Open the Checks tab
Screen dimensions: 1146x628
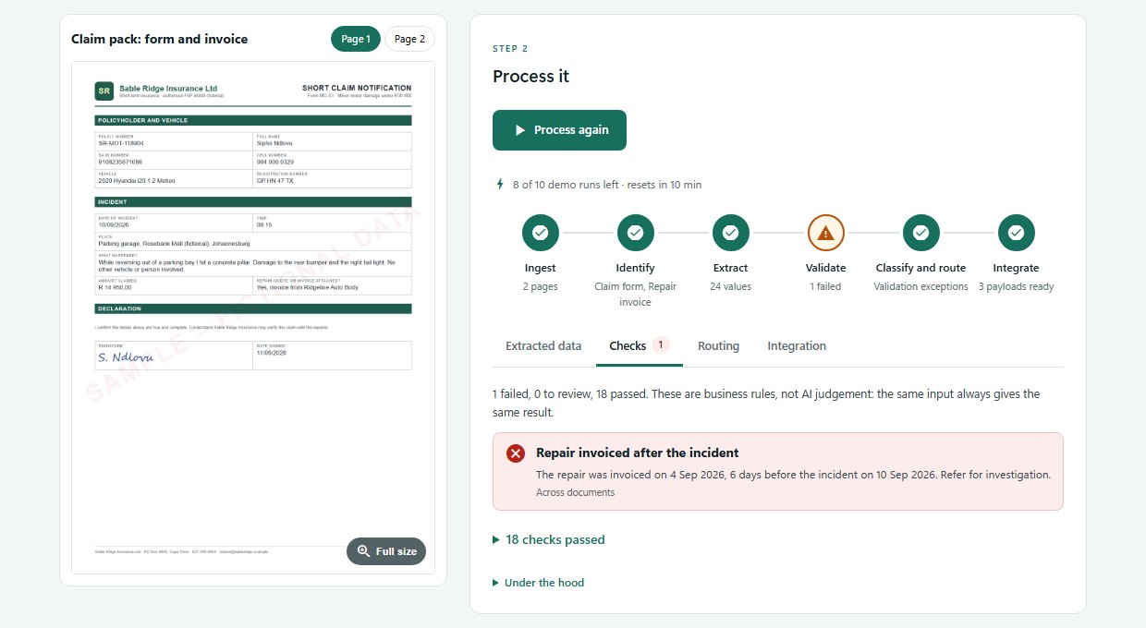pyautogui.click(x=639, y=346)
